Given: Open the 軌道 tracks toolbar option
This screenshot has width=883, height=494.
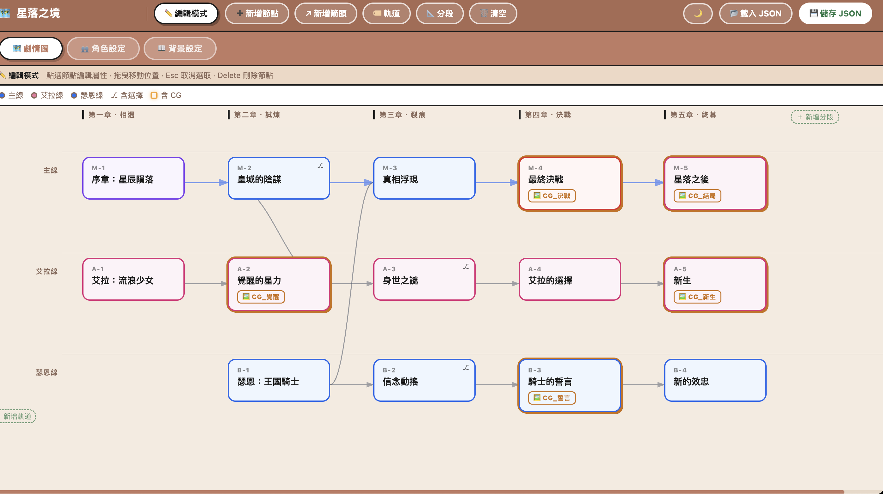Looking at the screenshot, I should [387, 13].
